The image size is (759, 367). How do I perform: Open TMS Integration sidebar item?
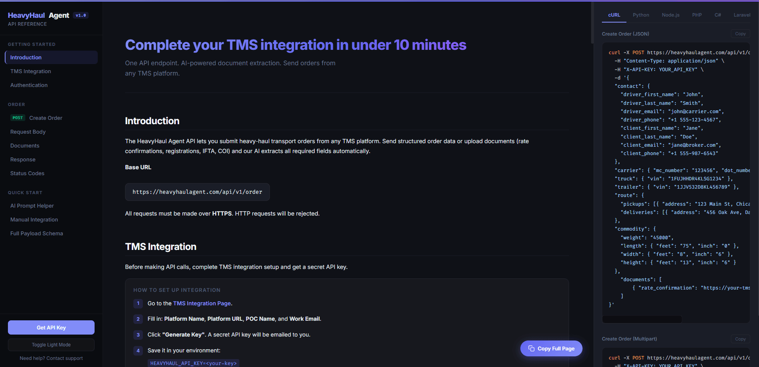point(51,71)
